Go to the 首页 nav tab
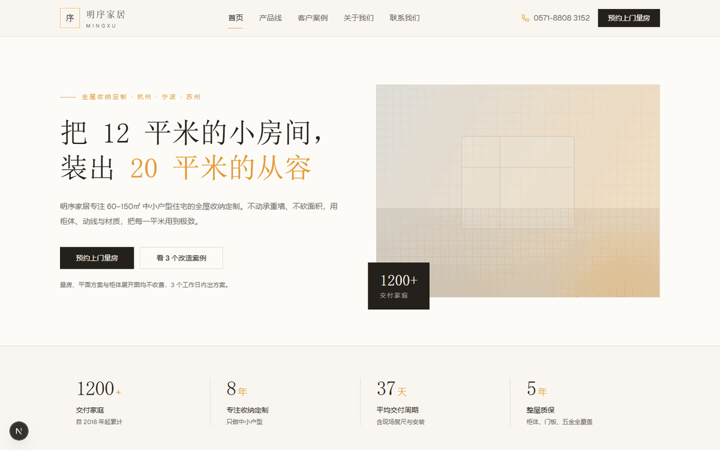 point(236,18)
